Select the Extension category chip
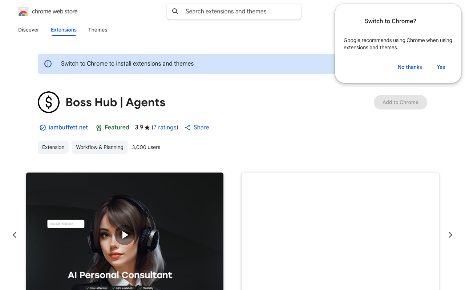Viewport: 465px width, 290px height. pos(53,147)
